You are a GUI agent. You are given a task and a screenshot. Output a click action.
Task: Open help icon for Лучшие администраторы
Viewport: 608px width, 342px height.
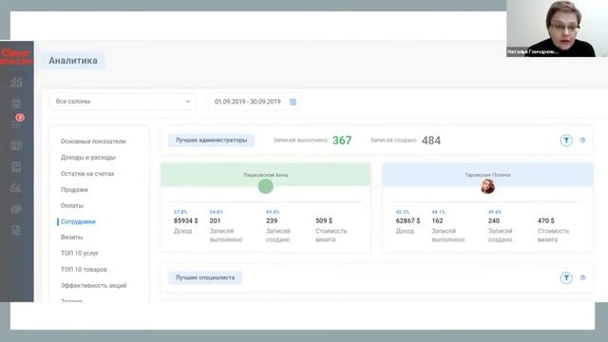point(582,141)
